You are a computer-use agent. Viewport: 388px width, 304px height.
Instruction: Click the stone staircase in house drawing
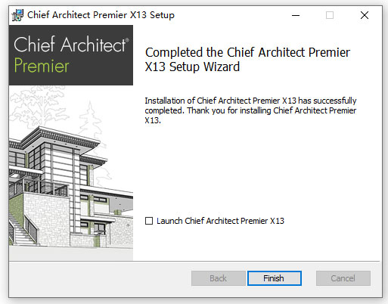point(21,231)
